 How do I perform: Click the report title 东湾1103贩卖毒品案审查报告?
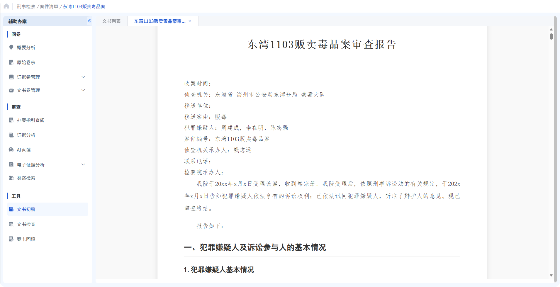pyautogui.click(x=322, y=45)
